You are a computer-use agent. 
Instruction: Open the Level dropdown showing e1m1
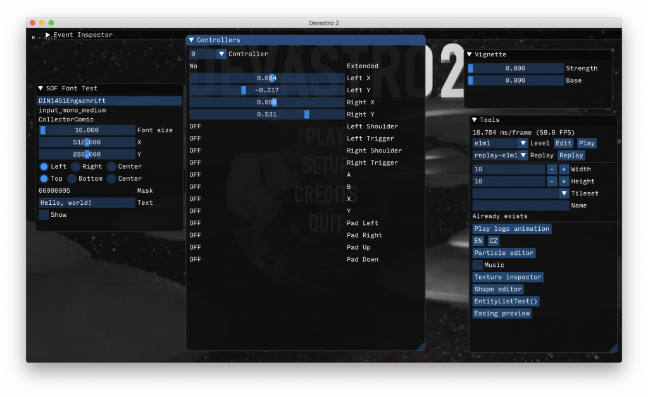(x=500, y=144)
